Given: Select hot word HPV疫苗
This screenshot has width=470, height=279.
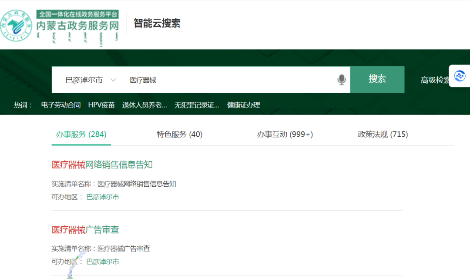Looking at the screenshot, I should [101, 105].
